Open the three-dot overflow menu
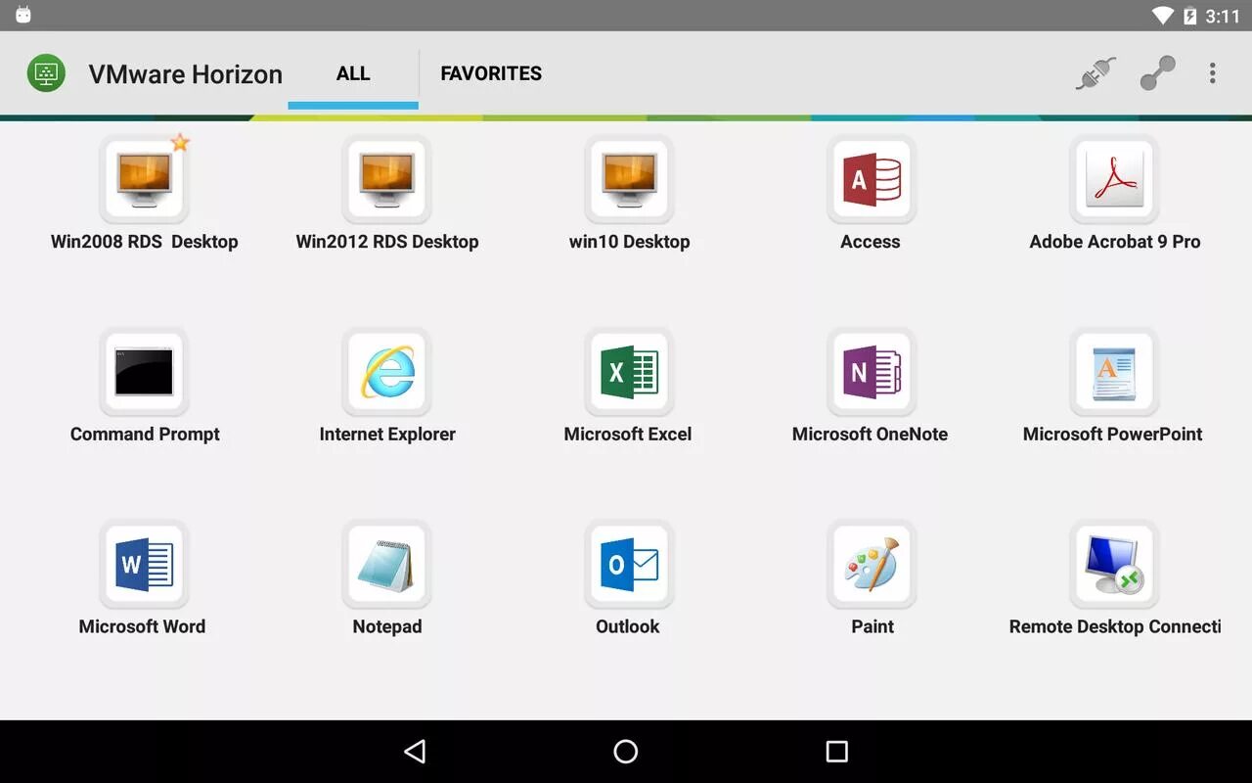Image resolution: width=1252 pixels, height=783 pixels. 1212,73
